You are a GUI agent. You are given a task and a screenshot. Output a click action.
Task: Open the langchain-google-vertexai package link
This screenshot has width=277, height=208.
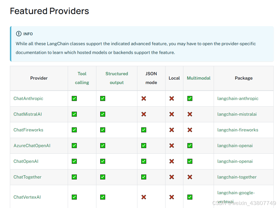pos(236,197)
